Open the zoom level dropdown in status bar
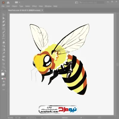119x119 pixels. click(x=11, y=118)
